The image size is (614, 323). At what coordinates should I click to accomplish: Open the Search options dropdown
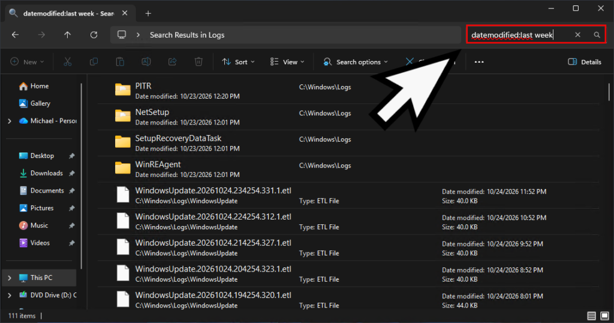(355, 62)
